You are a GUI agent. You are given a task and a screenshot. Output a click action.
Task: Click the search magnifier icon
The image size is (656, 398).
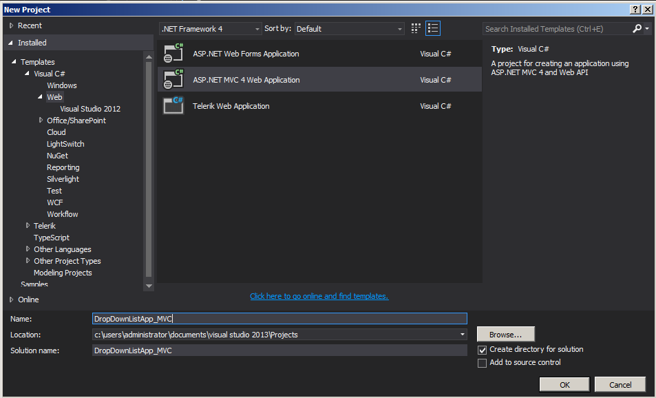(637, 28)
